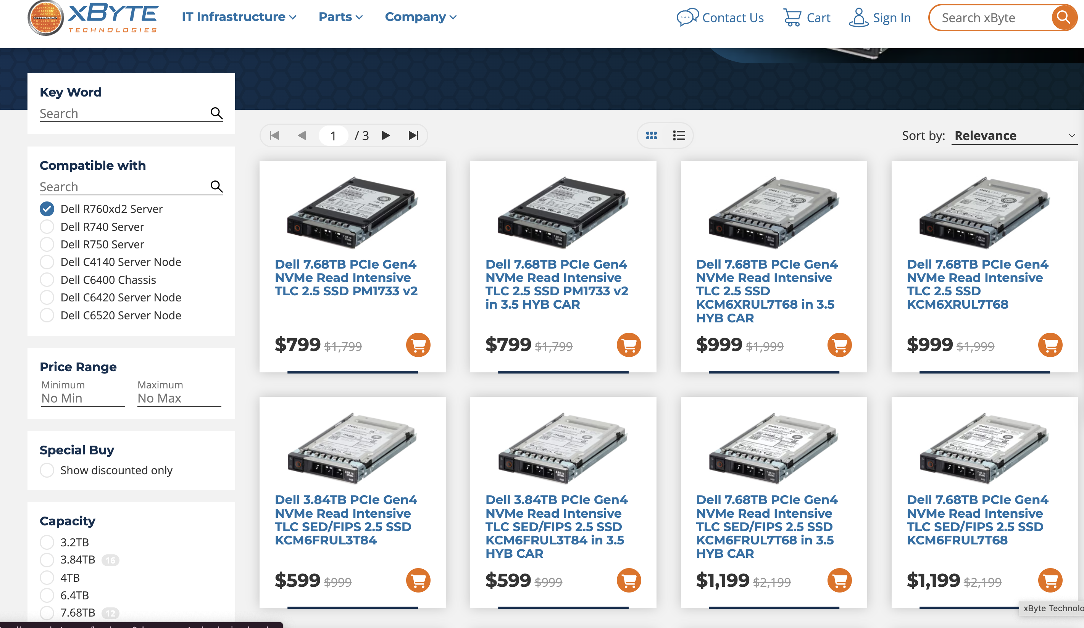
Task: Click the Minimum price input field
Action: click(82, 398)
